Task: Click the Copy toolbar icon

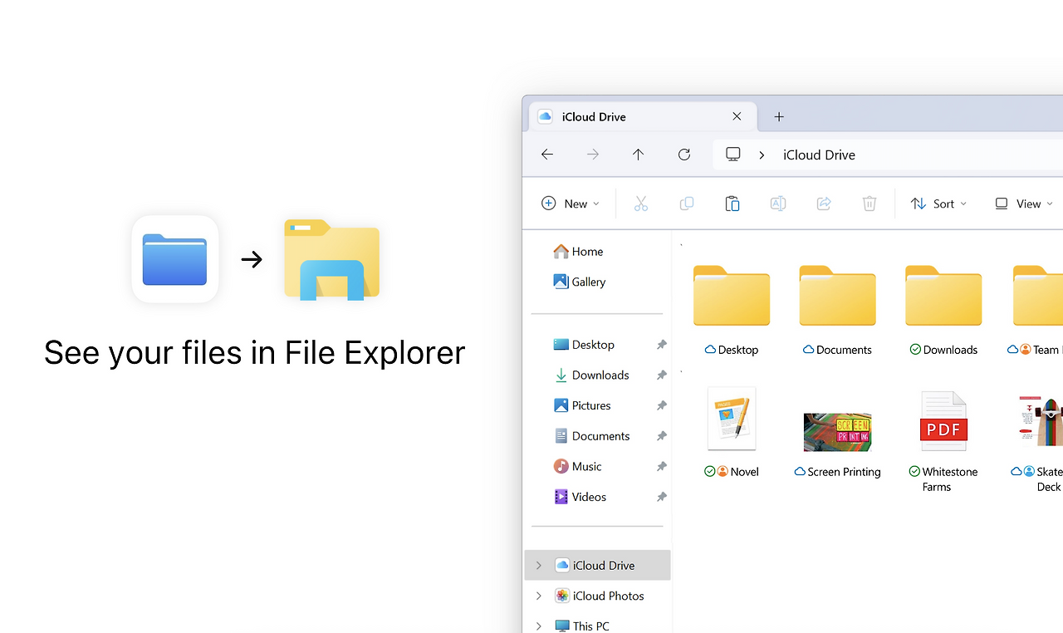Action: (x=687, y=204)
